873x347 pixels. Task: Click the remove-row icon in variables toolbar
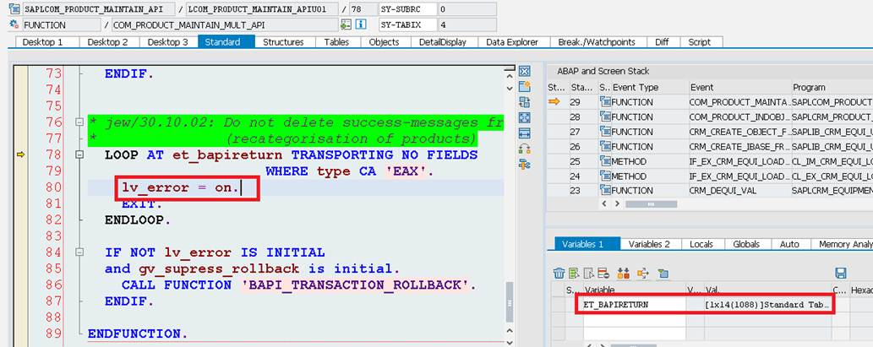tap(603, 273)
